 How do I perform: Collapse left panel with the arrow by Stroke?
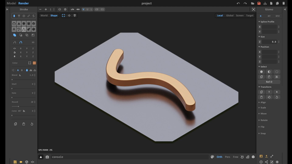point(7,9)
